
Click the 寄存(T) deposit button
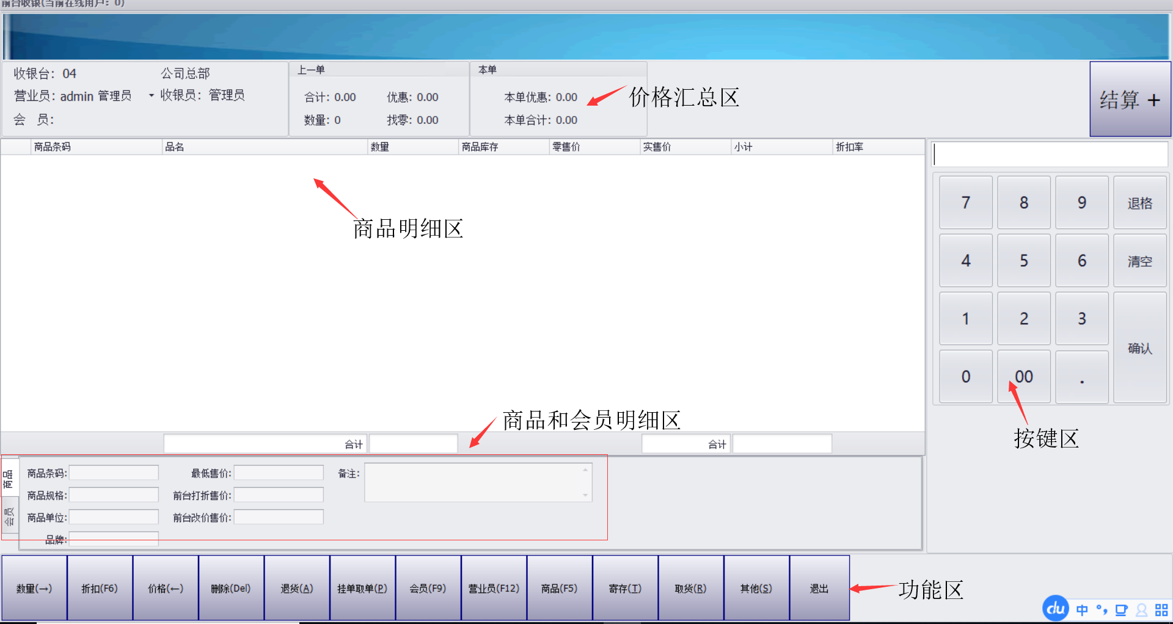[x=626, y=588]
